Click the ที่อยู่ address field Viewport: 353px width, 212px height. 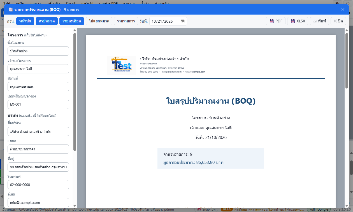tap(38, 167)
